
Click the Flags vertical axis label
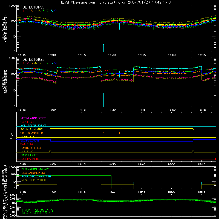coord(11,137)
